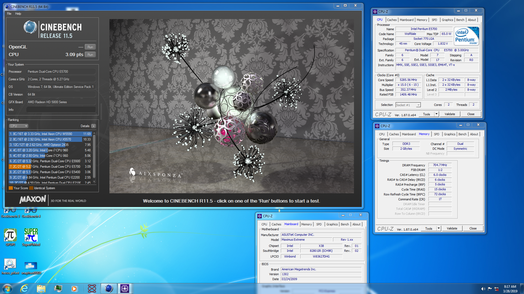
Task: Open Graphics tab in Mainboard CPU-Z window
Action: 332,224
